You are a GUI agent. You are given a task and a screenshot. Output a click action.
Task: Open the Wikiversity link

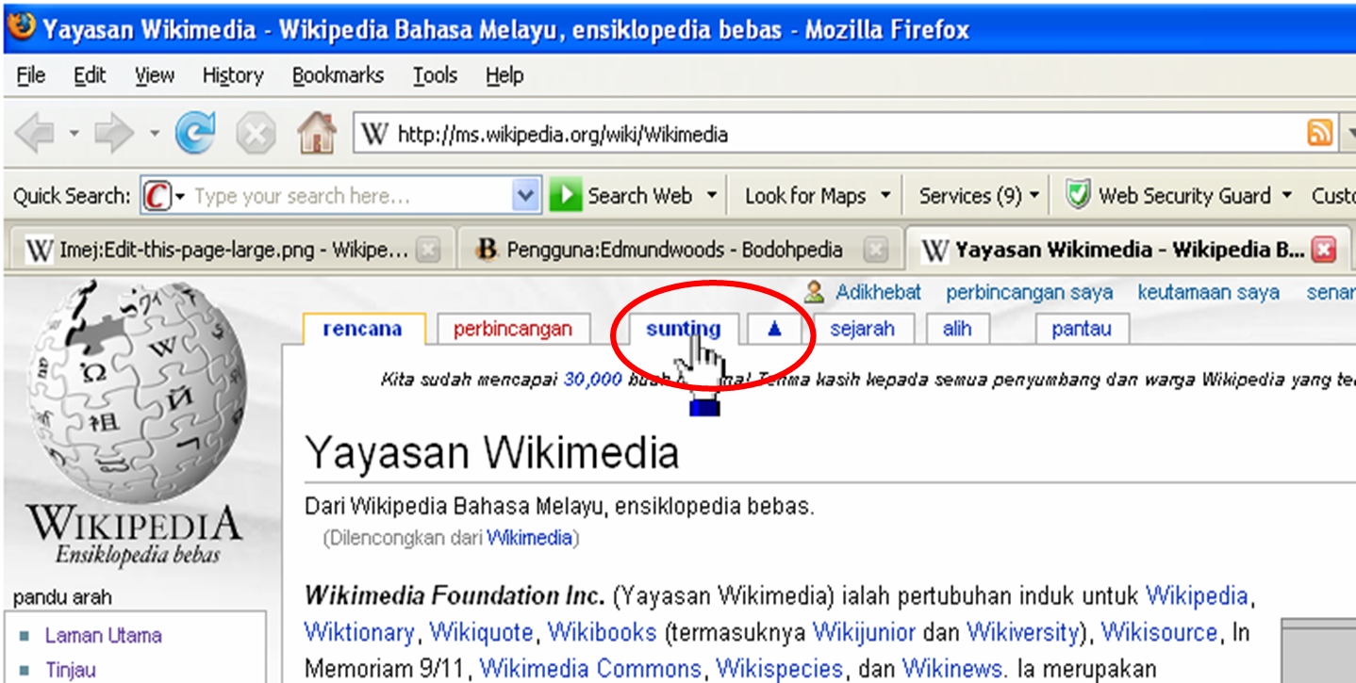click(x=1022, y=631)
